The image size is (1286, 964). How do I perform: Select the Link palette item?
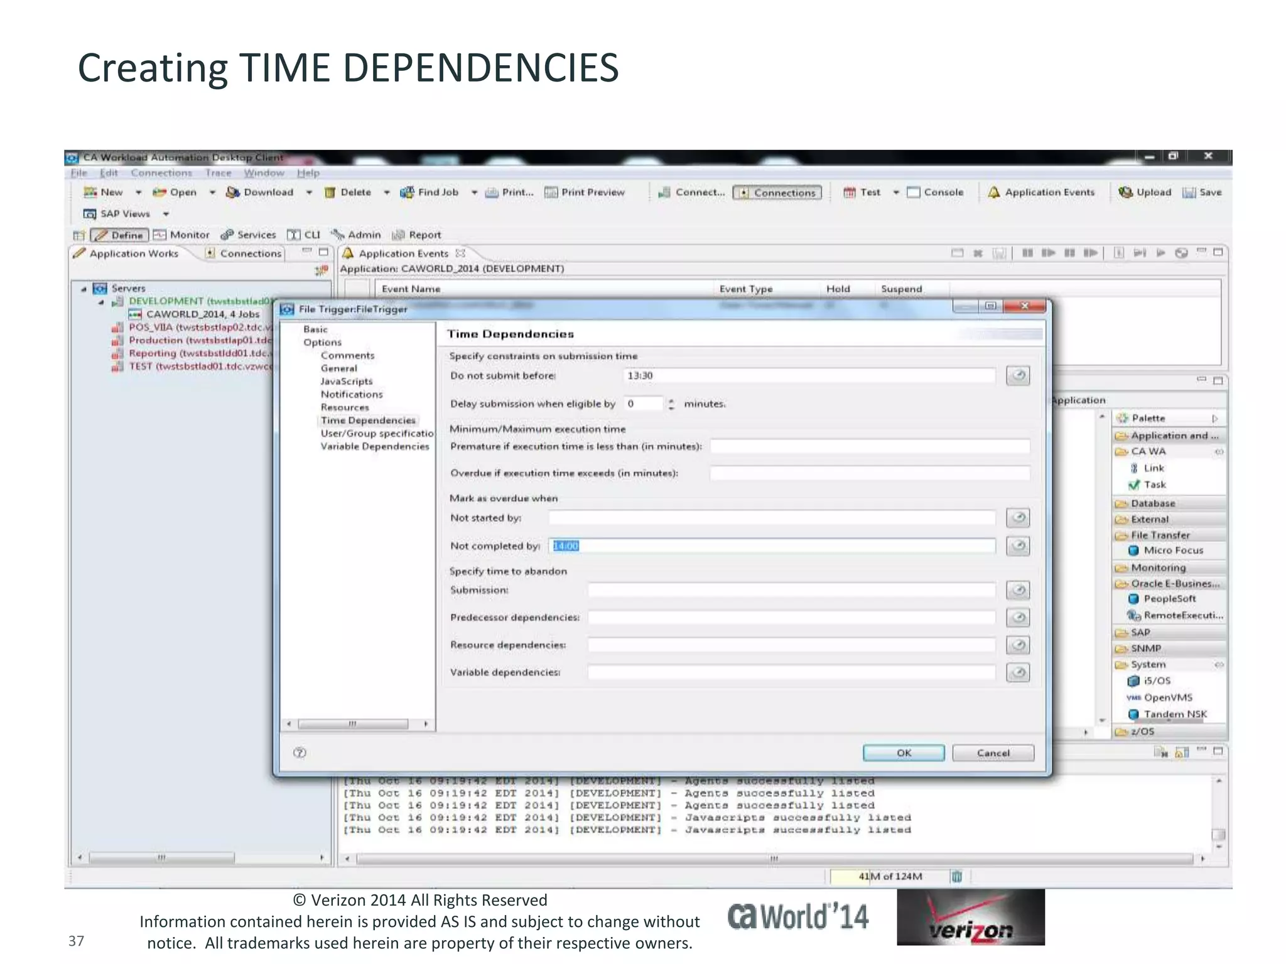pyautogui.click(x=1147, y=468)
